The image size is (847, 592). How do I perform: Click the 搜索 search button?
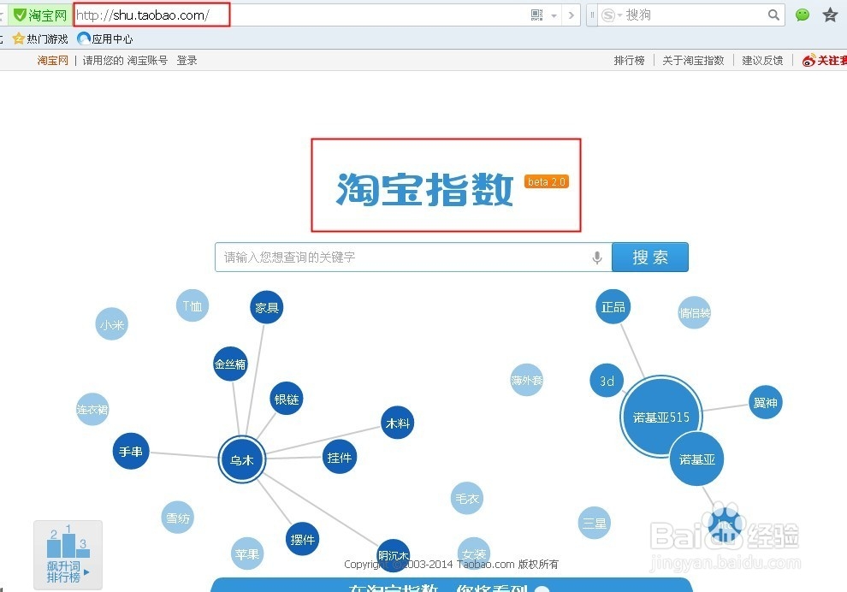click(649, 257)
